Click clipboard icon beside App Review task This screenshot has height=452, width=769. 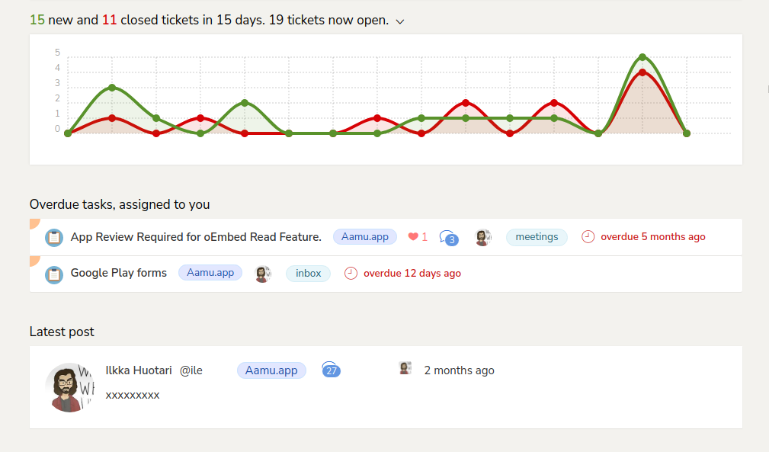pos(53,238)
